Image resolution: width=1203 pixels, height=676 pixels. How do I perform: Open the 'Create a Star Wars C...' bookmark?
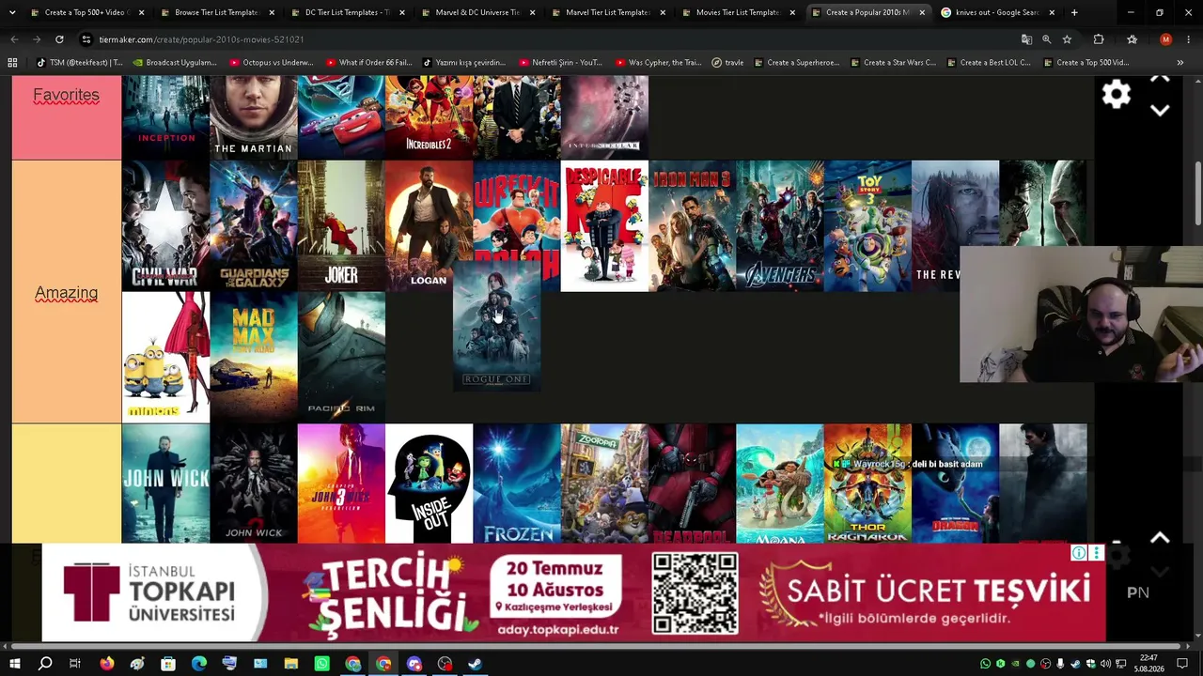[892, 63]
